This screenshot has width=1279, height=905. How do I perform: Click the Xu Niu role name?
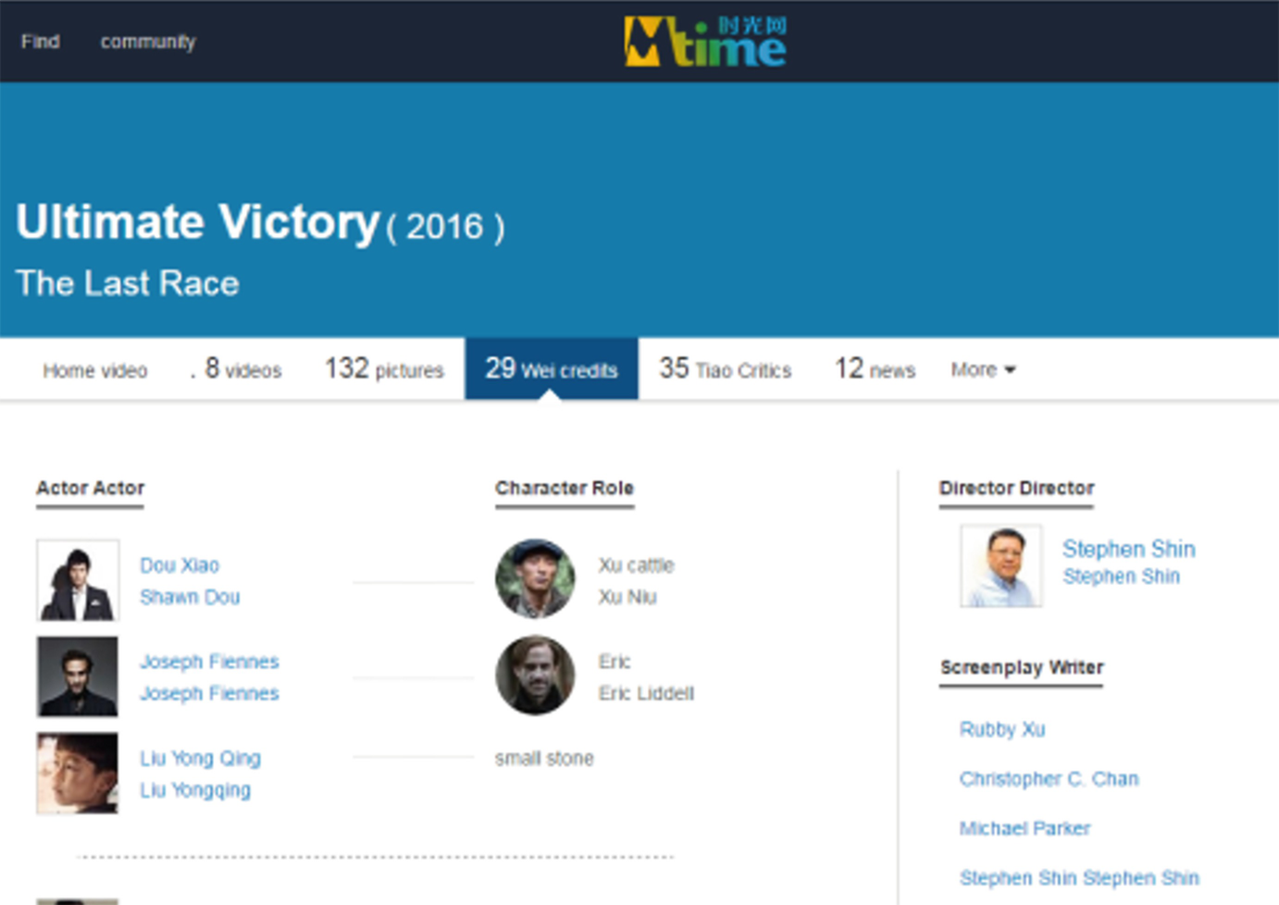pyautogui.click(x=627, y=597)
